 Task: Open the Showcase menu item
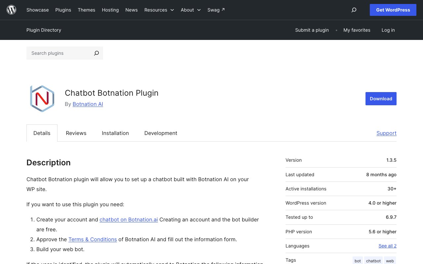[38, 10]
